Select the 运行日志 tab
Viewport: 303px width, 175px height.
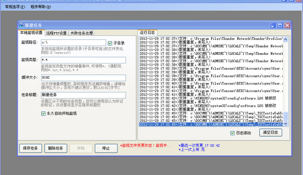pos(147,32)
